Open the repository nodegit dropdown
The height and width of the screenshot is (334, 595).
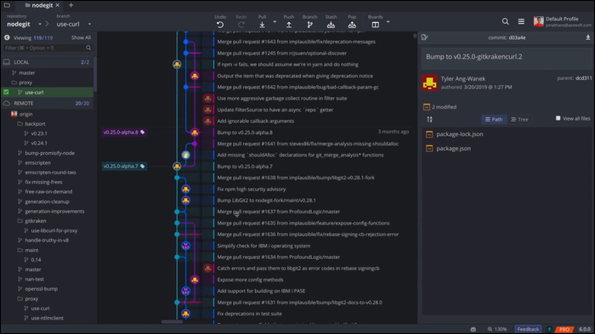[x=40, y=24]
